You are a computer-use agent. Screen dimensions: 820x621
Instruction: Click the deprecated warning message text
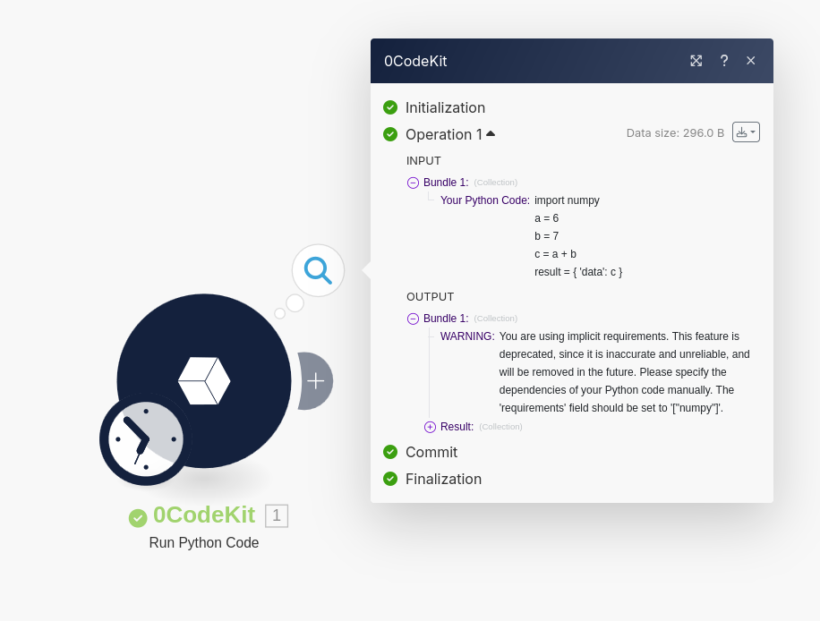pyautogui.click(x=625, y=372)
